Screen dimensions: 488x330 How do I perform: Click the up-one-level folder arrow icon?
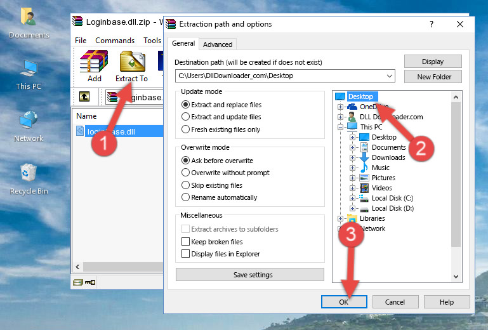84,96
